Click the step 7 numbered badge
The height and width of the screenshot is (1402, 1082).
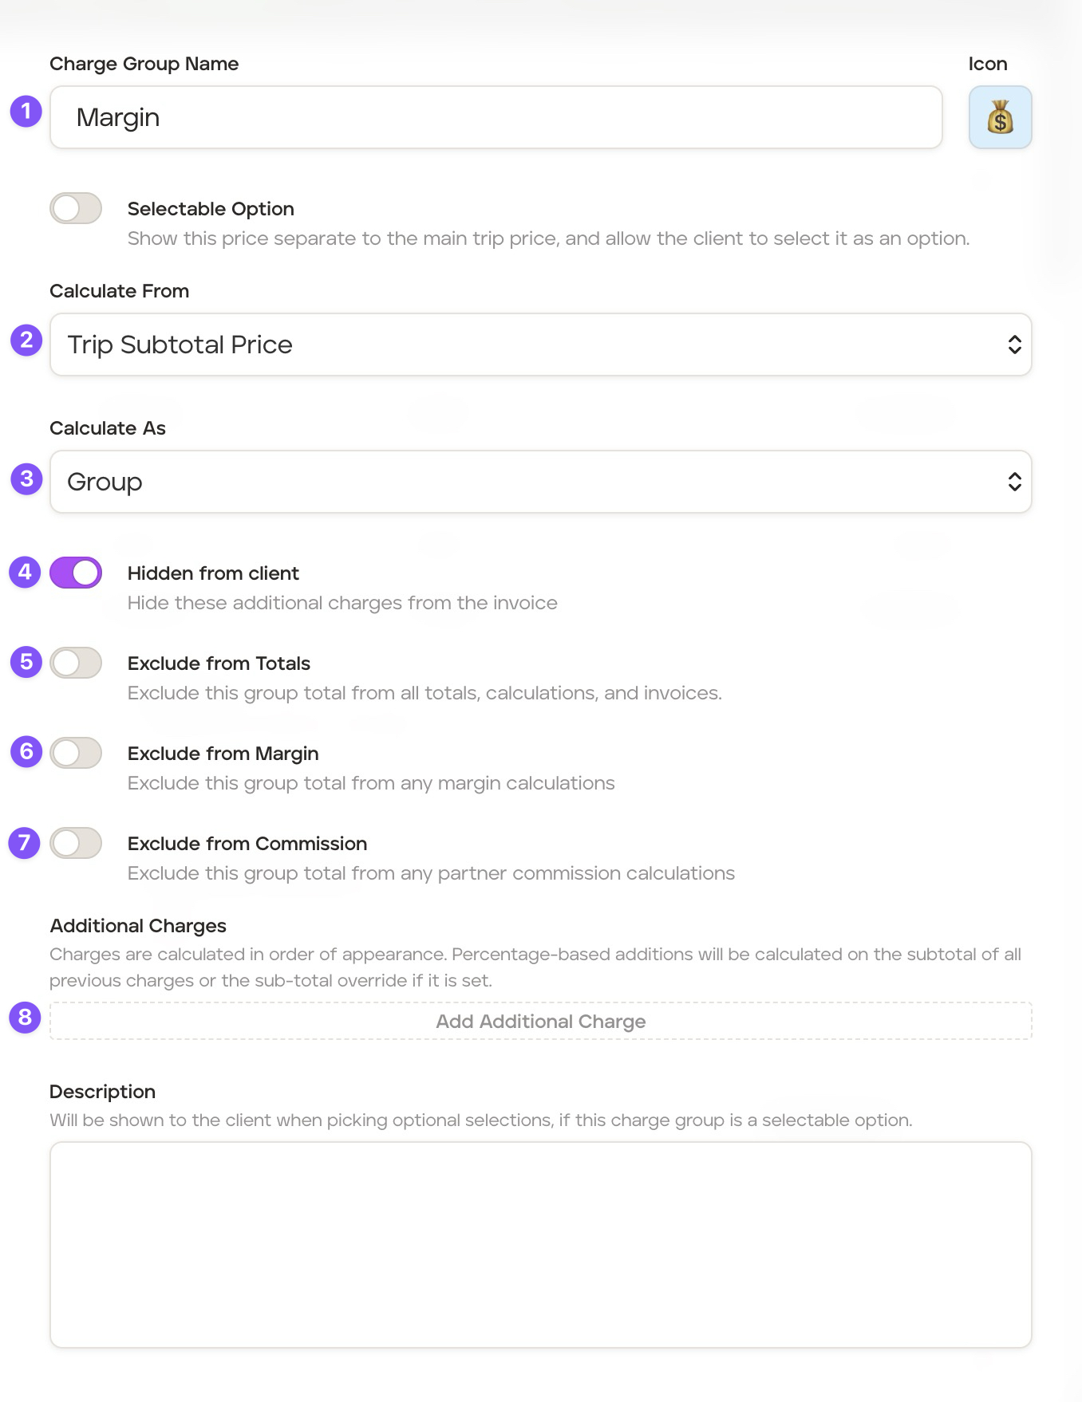(25, 843)
